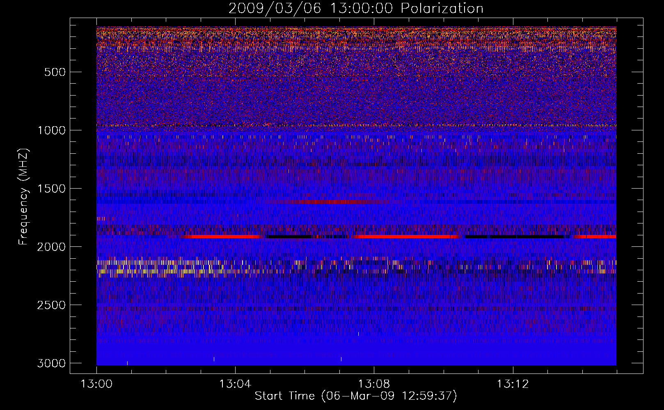This screenshot has height=410, width=664.
Task: Click the 13:08 time tick label
Action: (x=374, y=384)
